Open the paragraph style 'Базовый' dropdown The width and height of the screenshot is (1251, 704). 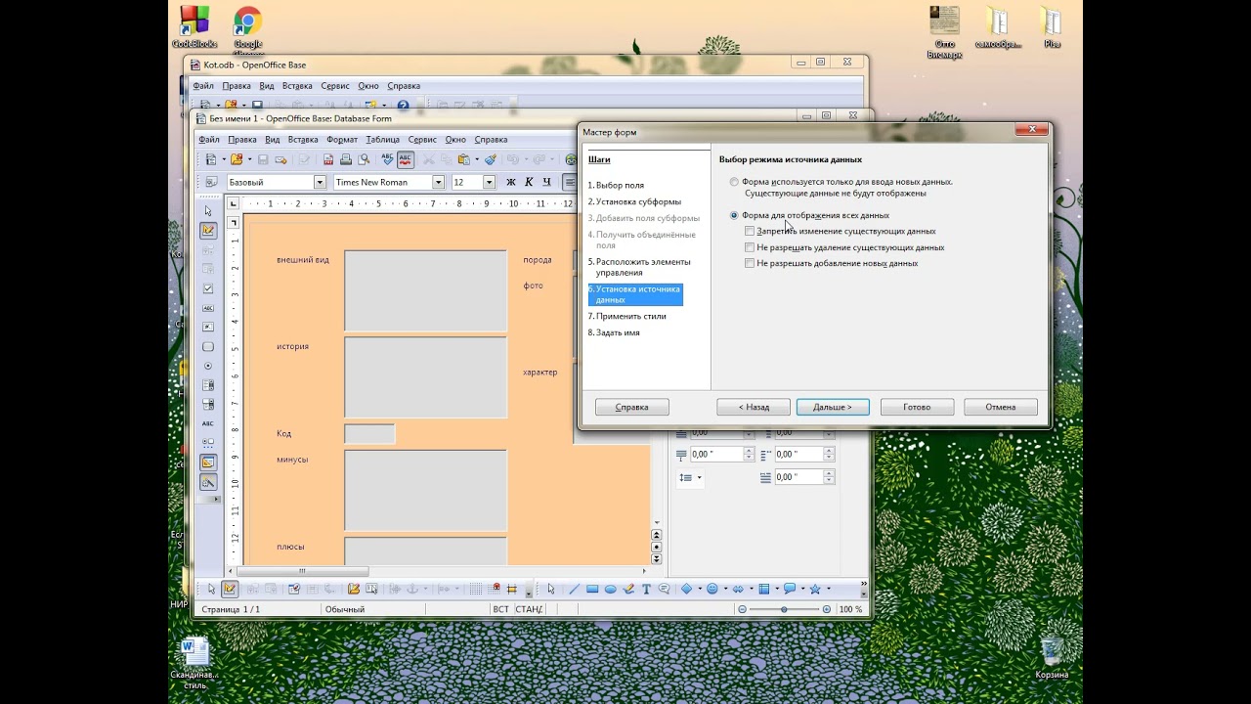click(319, 182)
